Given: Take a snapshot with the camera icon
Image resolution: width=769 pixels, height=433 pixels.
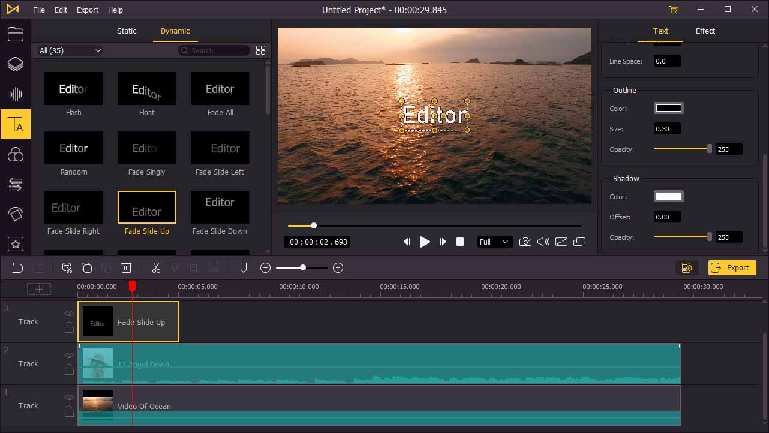Looking at the screenshot, I should point(525,242).
